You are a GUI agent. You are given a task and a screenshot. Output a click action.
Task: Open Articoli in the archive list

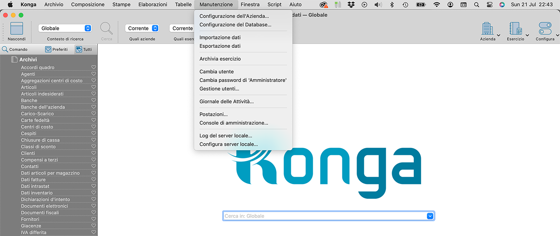29,87
